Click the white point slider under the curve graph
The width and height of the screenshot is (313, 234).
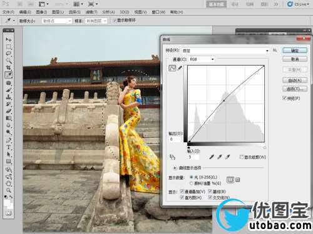(265, 148)
